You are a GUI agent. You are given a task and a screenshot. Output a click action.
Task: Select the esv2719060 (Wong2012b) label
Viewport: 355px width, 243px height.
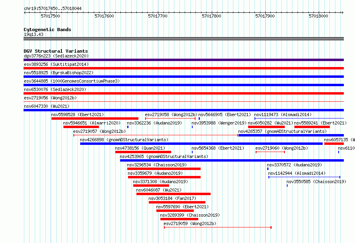282,148
